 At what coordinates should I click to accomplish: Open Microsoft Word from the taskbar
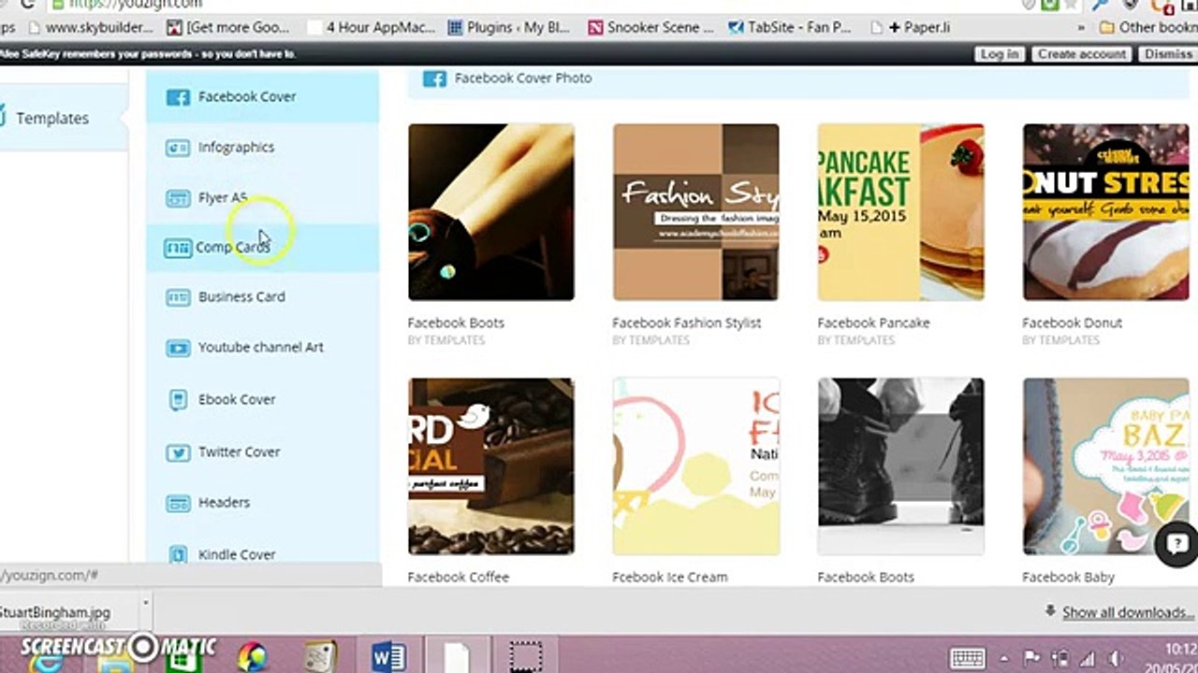388,655
